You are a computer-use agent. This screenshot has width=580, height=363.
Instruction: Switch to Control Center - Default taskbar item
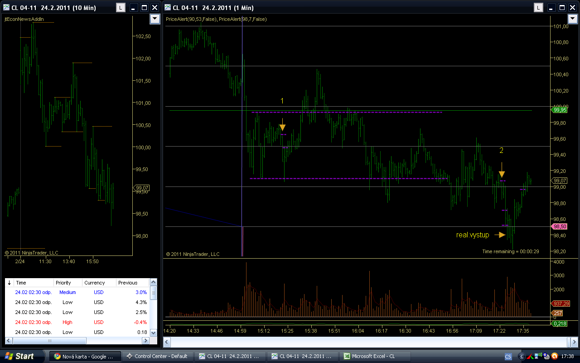157,356
